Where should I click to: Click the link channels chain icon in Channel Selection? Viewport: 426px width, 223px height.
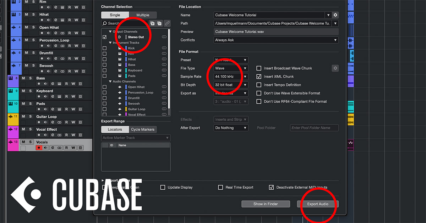(167, 23)
